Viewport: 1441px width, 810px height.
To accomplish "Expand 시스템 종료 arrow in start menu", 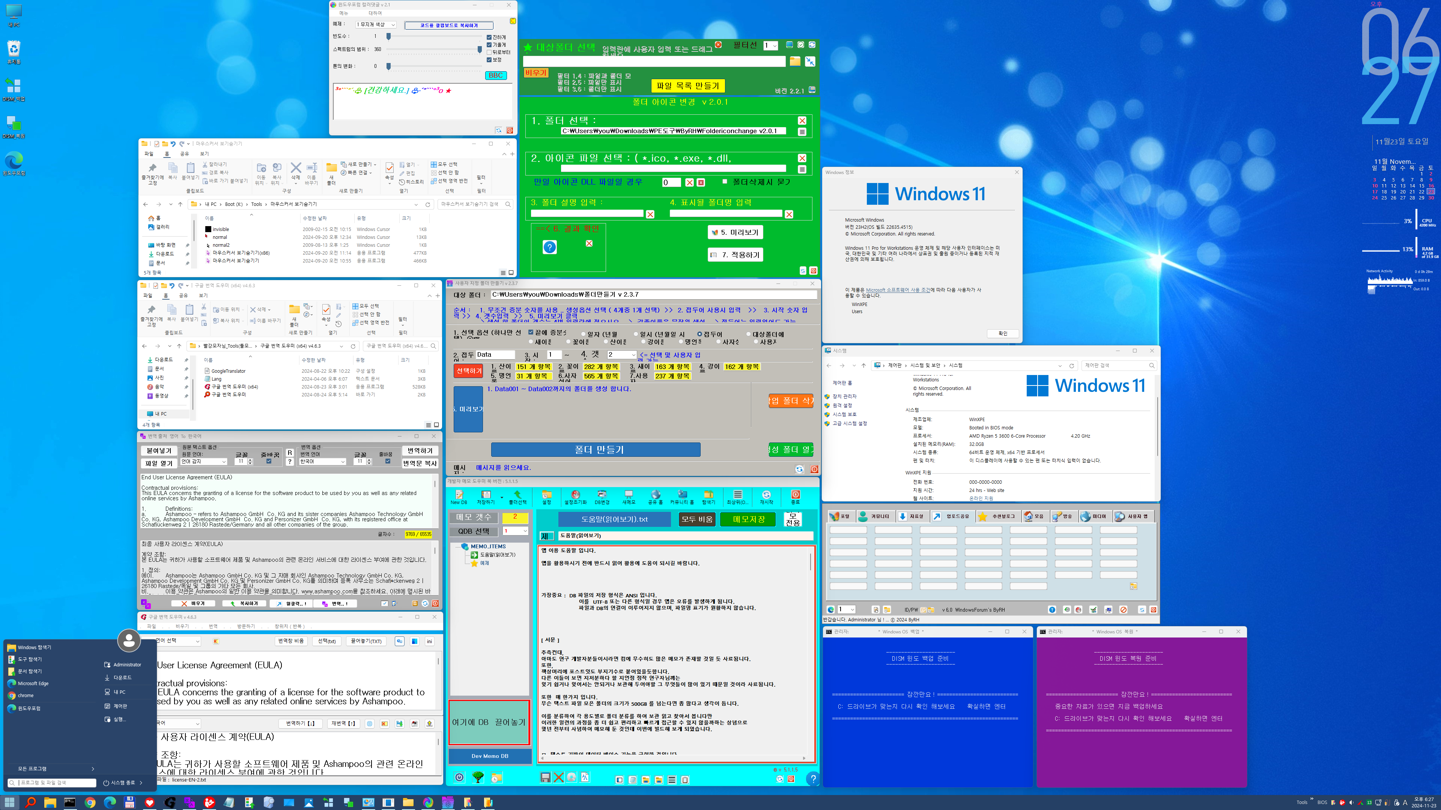I will 141,783.
